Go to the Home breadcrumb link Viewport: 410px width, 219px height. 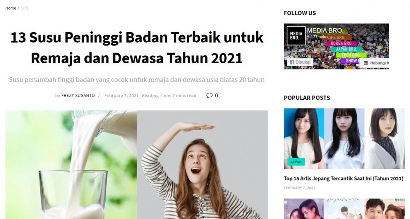point(11,8)
